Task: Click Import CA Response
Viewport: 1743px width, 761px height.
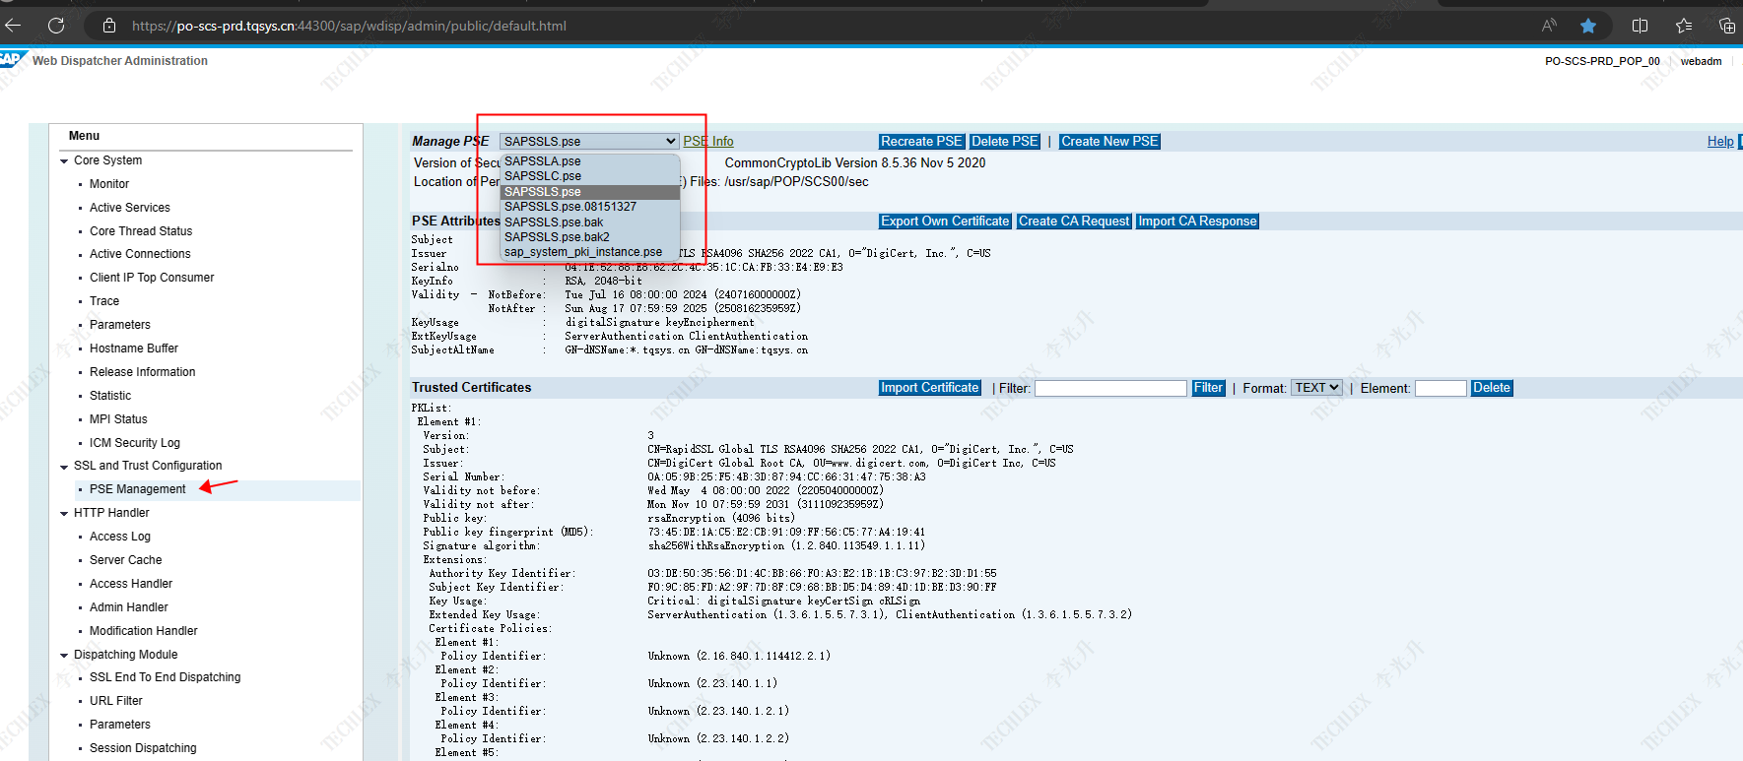Action: pos(1197,222)
